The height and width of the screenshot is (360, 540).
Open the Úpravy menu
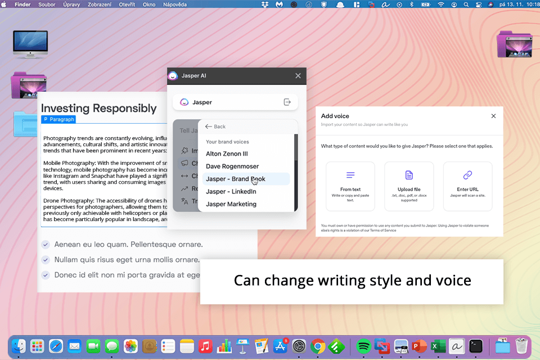(71, 4)
